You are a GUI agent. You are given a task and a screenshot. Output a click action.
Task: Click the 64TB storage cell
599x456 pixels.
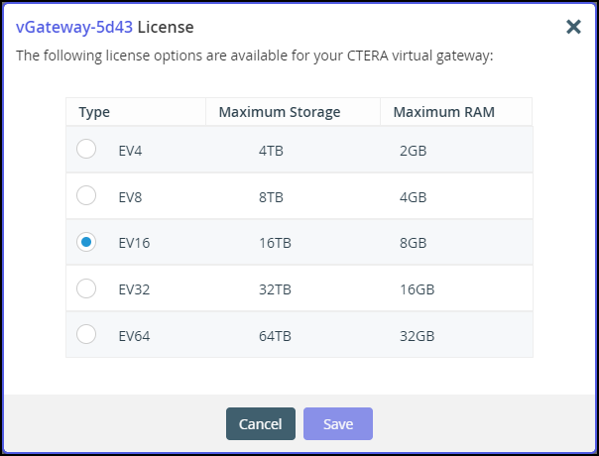275,336
